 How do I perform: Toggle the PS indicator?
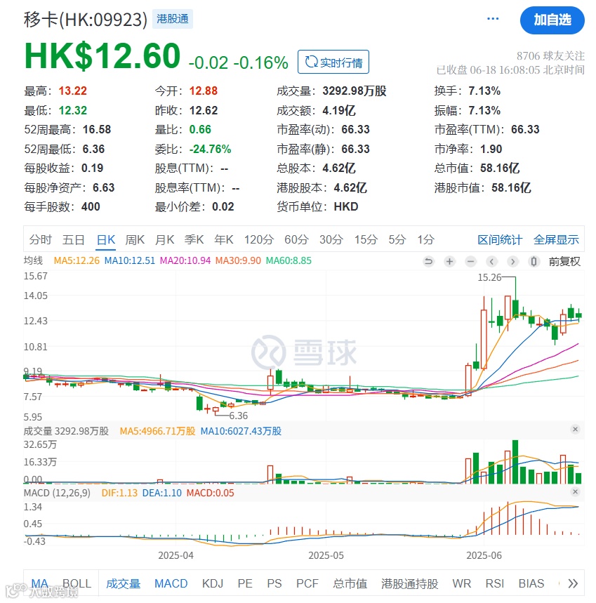coord(274,584)
